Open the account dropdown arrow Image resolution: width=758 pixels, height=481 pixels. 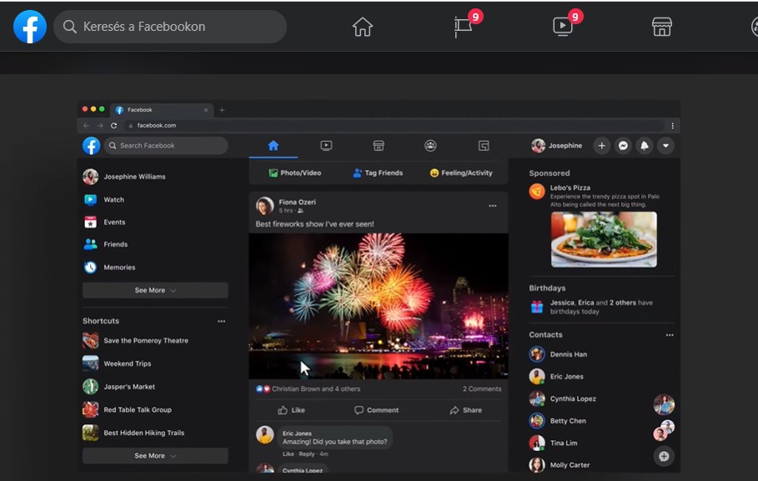click(665, 145)
